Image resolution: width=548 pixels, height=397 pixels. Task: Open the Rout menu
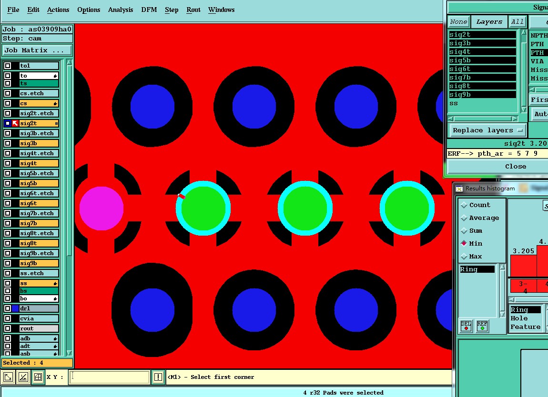[193, 10]
